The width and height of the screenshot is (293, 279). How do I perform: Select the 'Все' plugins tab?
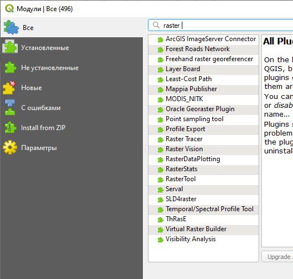[x=72, y=27]
